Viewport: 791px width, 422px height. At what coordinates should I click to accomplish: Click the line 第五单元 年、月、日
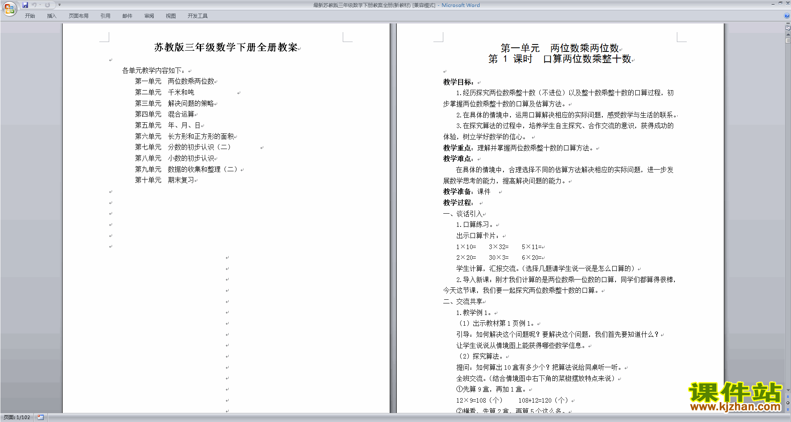coord(168,126)
